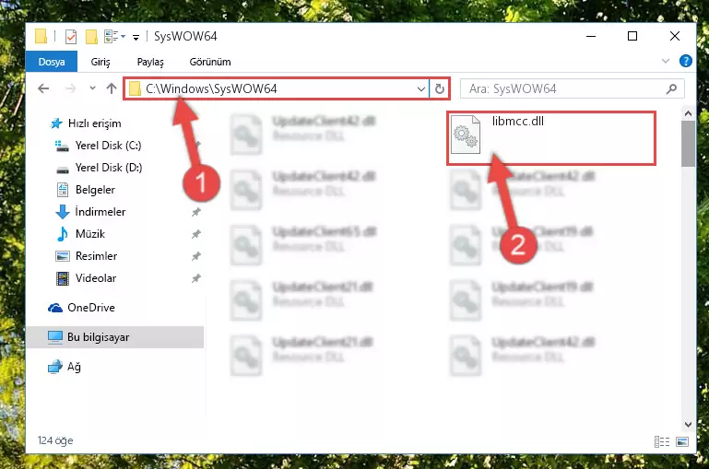Select Bu bilgisayar in navigation pane
Viewport: 709px width, 469px height.
pyautogui.click(x=115, y=337)
